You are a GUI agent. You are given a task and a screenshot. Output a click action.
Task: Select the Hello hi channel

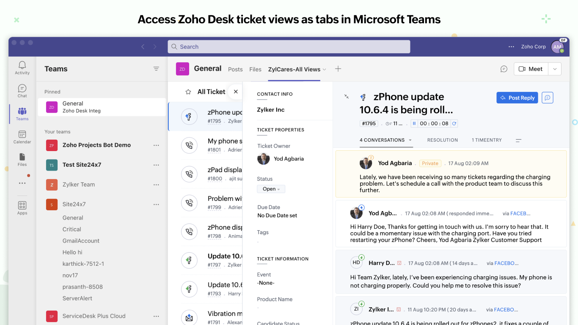click(x=72, y=252)
